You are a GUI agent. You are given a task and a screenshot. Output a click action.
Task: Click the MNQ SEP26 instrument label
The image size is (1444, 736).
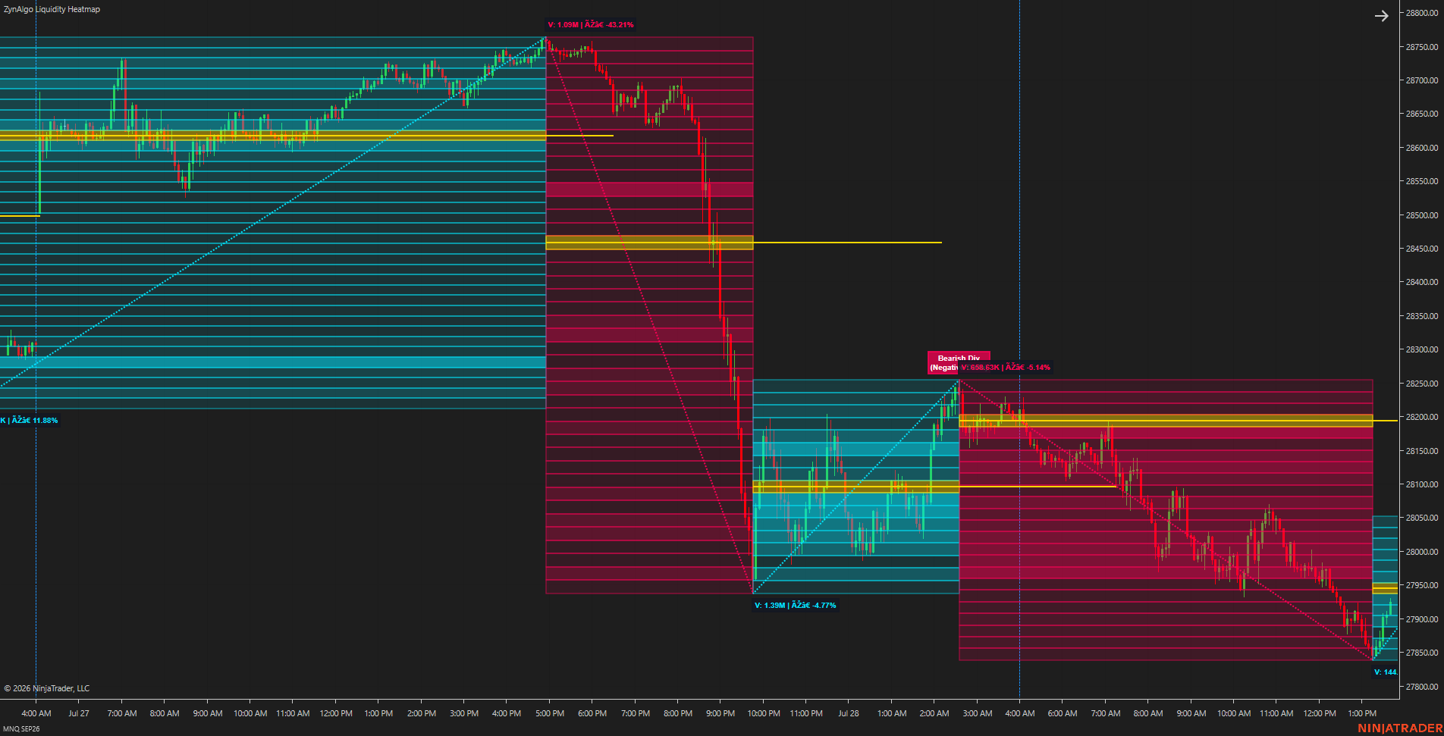click(x=21, y=729)
